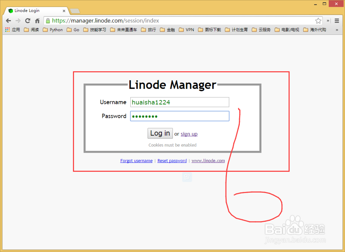Viewport: 345px width, 252px height.
Task: Close the browser window
Action: pos(336,4)
